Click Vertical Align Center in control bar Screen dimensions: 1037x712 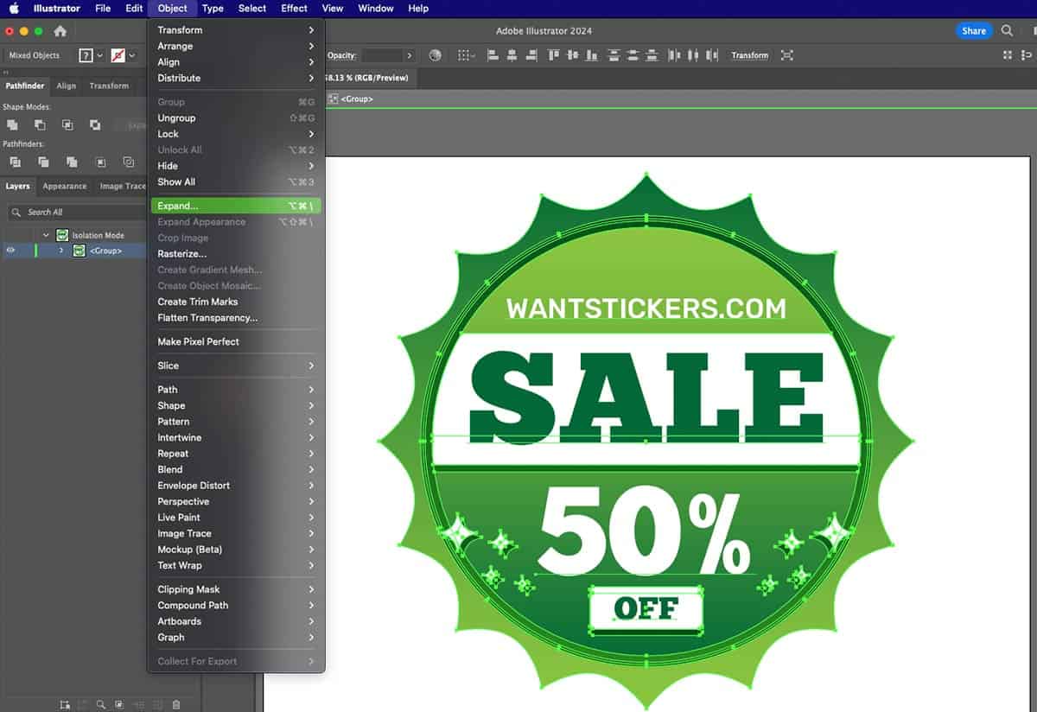pos(573,55)
